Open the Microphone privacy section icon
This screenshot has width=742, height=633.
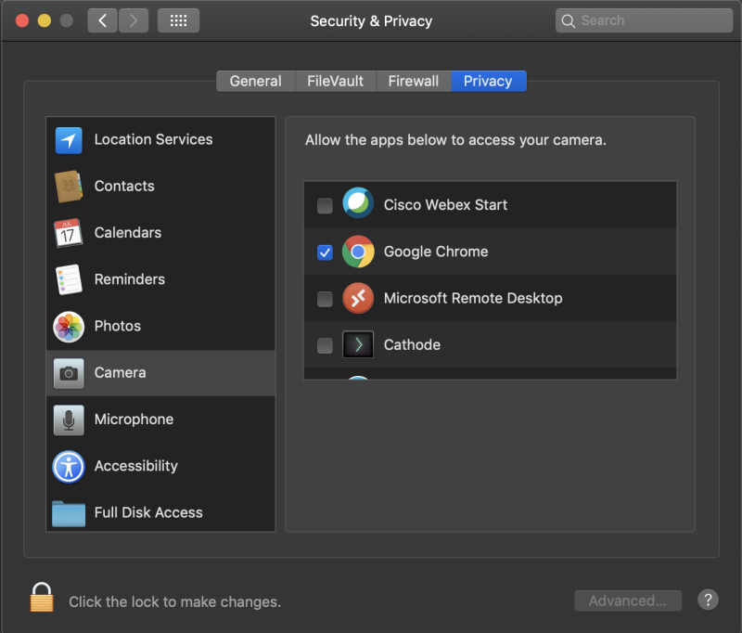pos(69,420)
